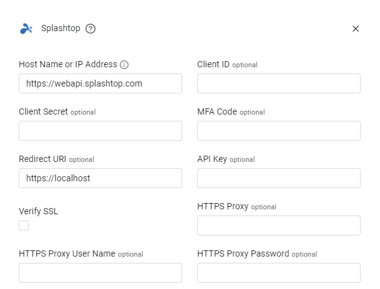The width and height of the screenshot is (380, 289).
Task: Click the HTTPS Proxy input field
Action: coord(279,225)
